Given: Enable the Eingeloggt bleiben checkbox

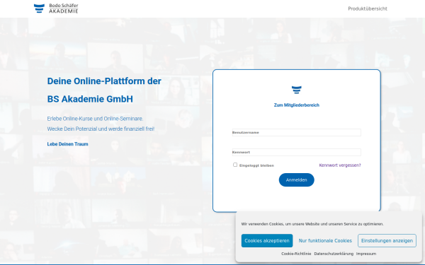Looking at the screenshot, I should click(x=235, y=165).
